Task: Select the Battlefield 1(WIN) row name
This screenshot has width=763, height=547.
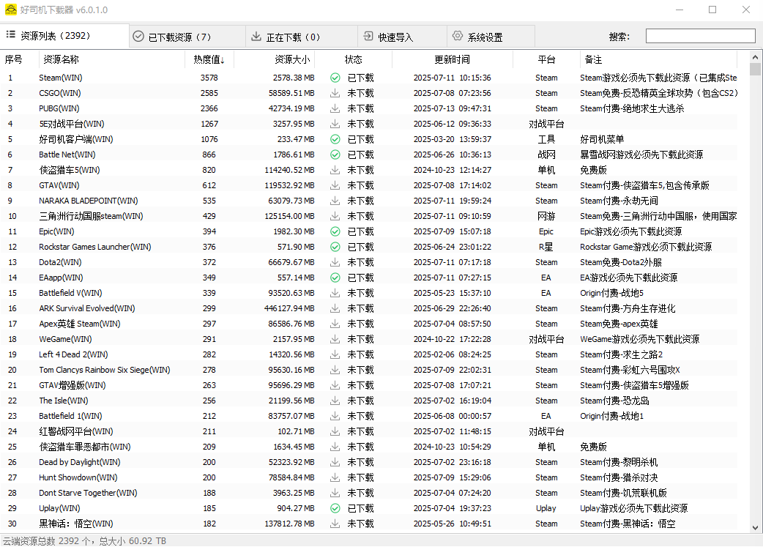Action: (70, 416)
